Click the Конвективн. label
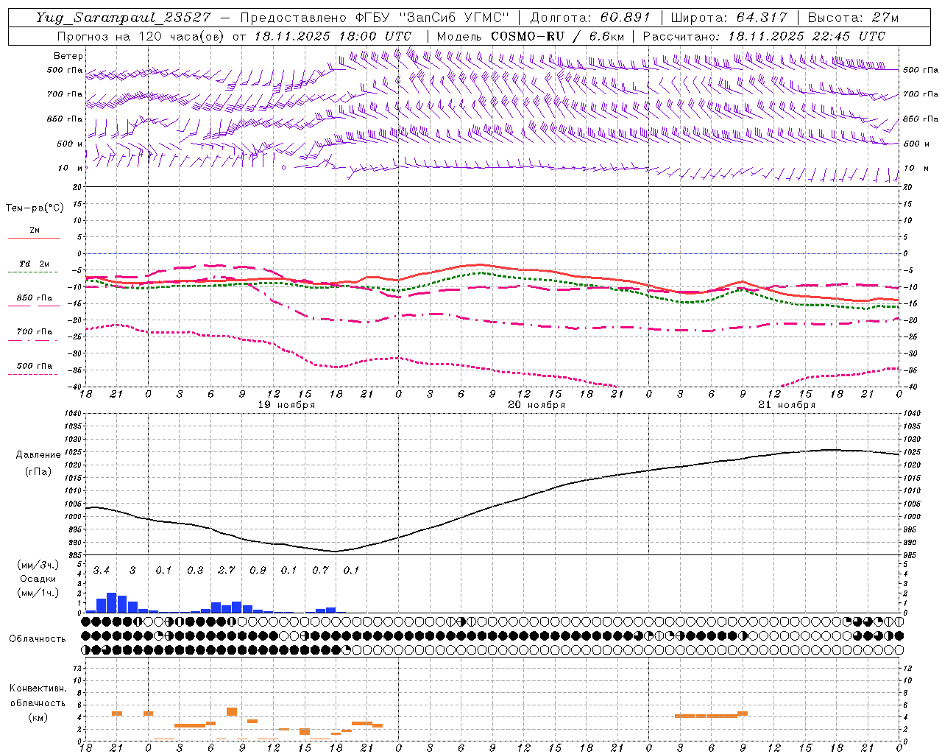 tap(38, 688)
